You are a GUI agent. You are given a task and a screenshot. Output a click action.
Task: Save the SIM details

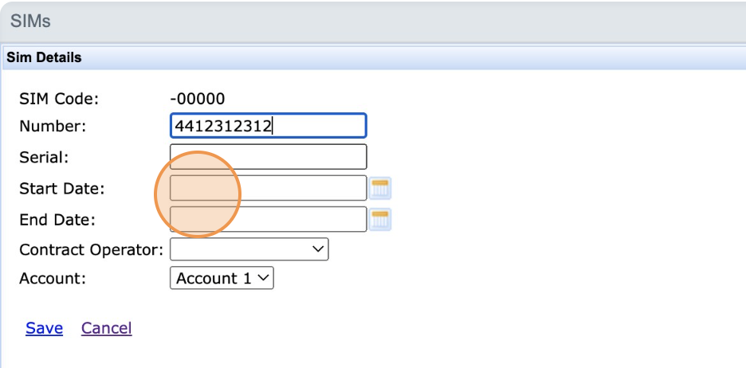[x=44, y=328]
